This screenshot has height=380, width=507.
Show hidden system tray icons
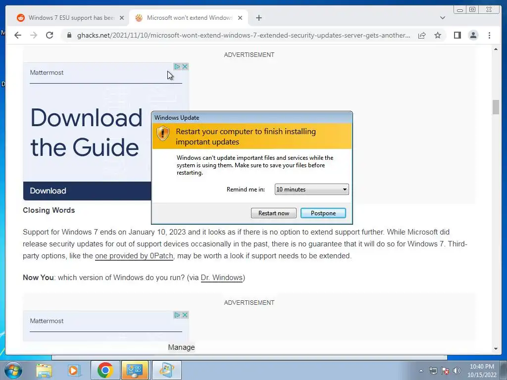[x=421, y=371]
